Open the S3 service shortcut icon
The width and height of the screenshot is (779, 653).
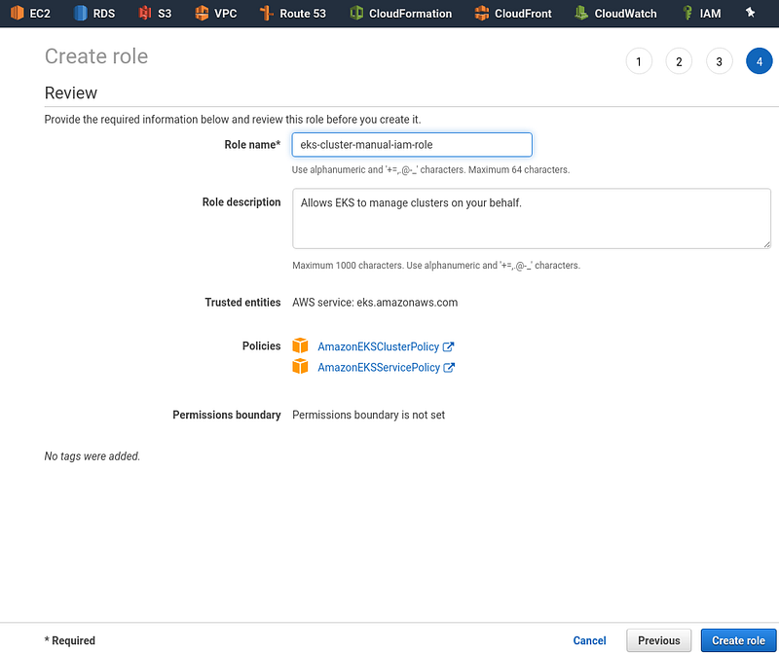point(144,13)
